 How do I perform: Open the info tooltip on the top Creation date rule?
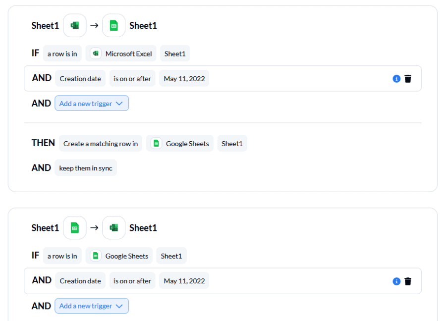(x=396, y=78)
